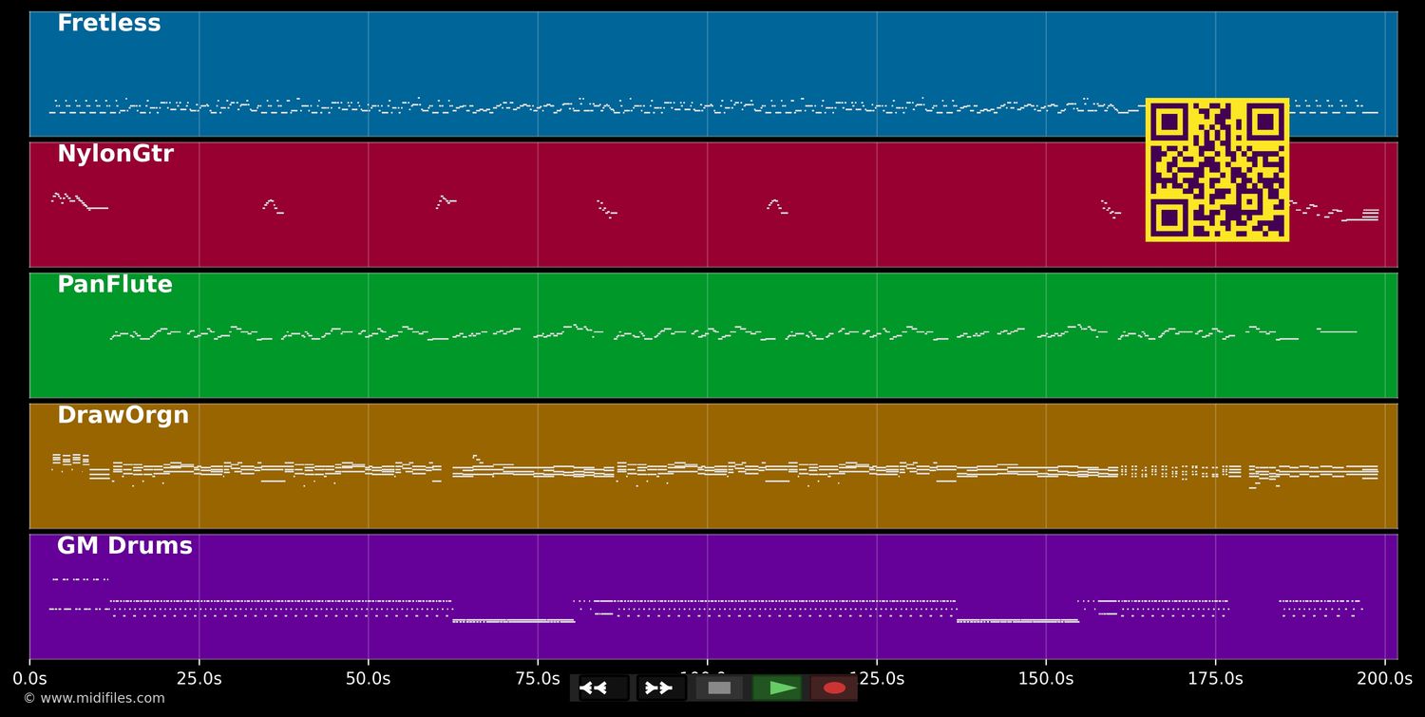Click the gray stop button
Viewport: 1425px width, 717px height.
[x=719, y=688]
